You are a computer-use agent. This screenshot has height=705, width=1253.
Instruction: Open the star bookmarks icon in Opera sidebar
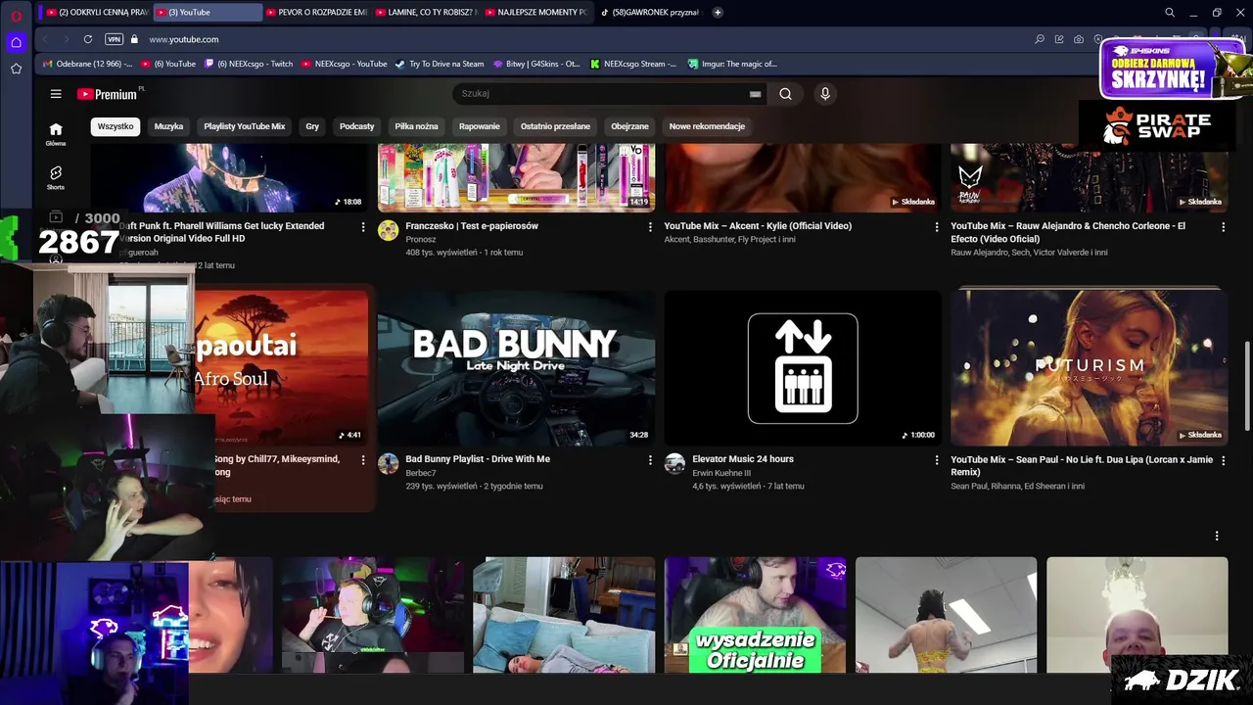[16, 69]
